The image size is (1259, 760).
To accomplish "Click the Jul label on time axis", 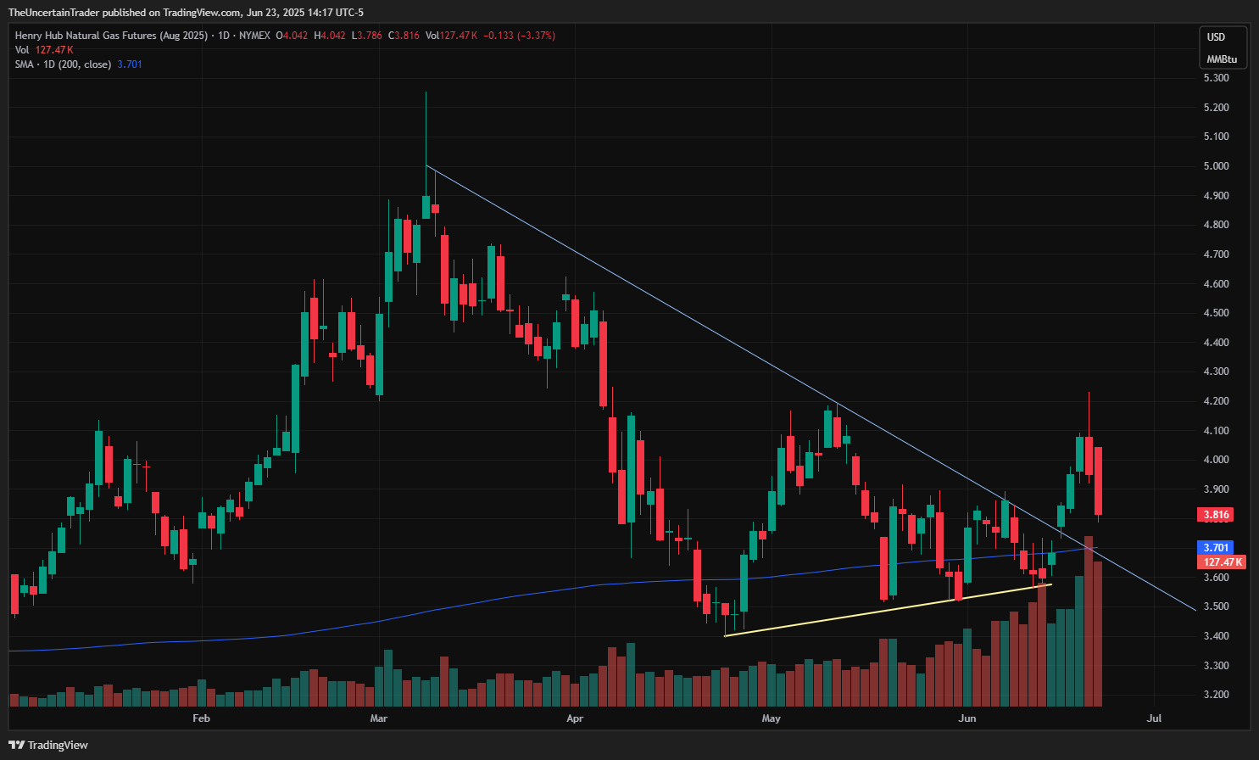I will pos(1154,718).
